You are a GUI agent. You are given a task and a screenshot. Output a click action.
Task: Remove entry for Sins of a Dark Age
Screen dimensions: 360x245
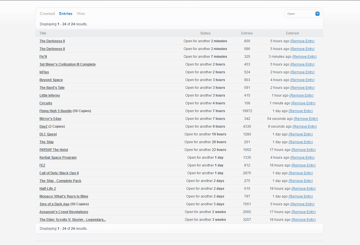click(x=302, y=204)
